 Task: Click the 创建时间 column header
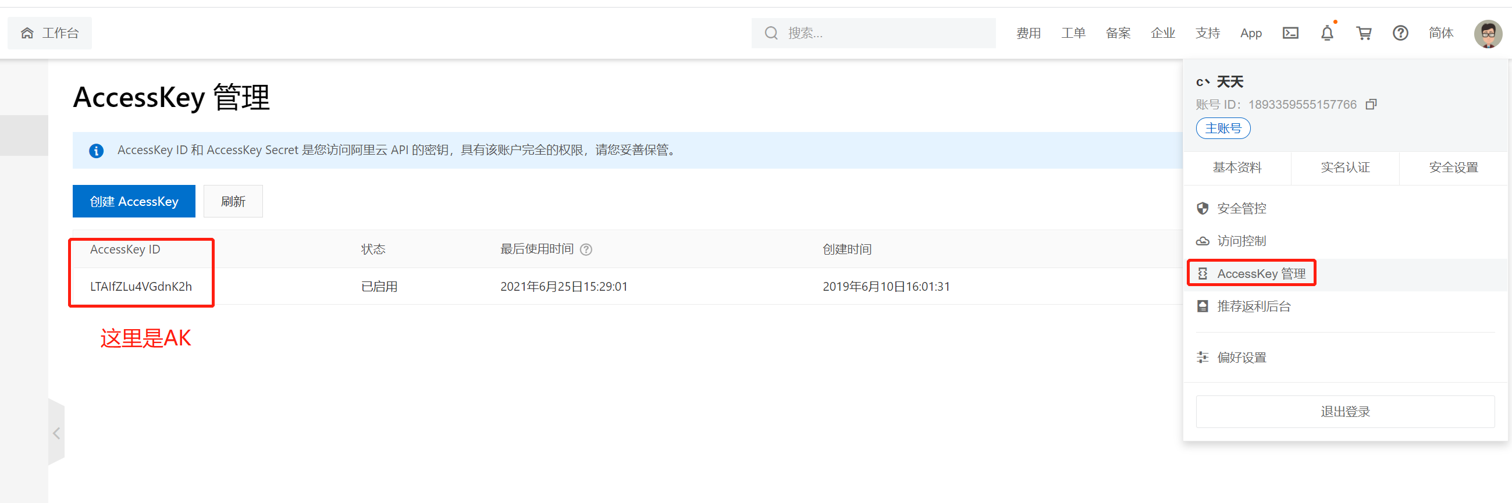[x=847, y=249]
